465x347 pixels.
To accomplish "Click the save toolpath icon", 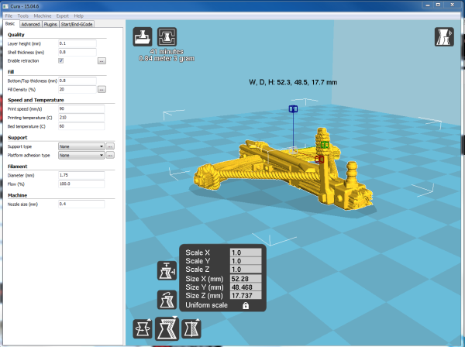I will pyautogui.click(x=167, y=37).
